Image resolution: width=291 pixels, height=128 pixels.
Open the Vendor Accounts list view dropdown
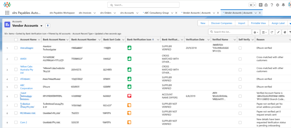pos(41,26)
